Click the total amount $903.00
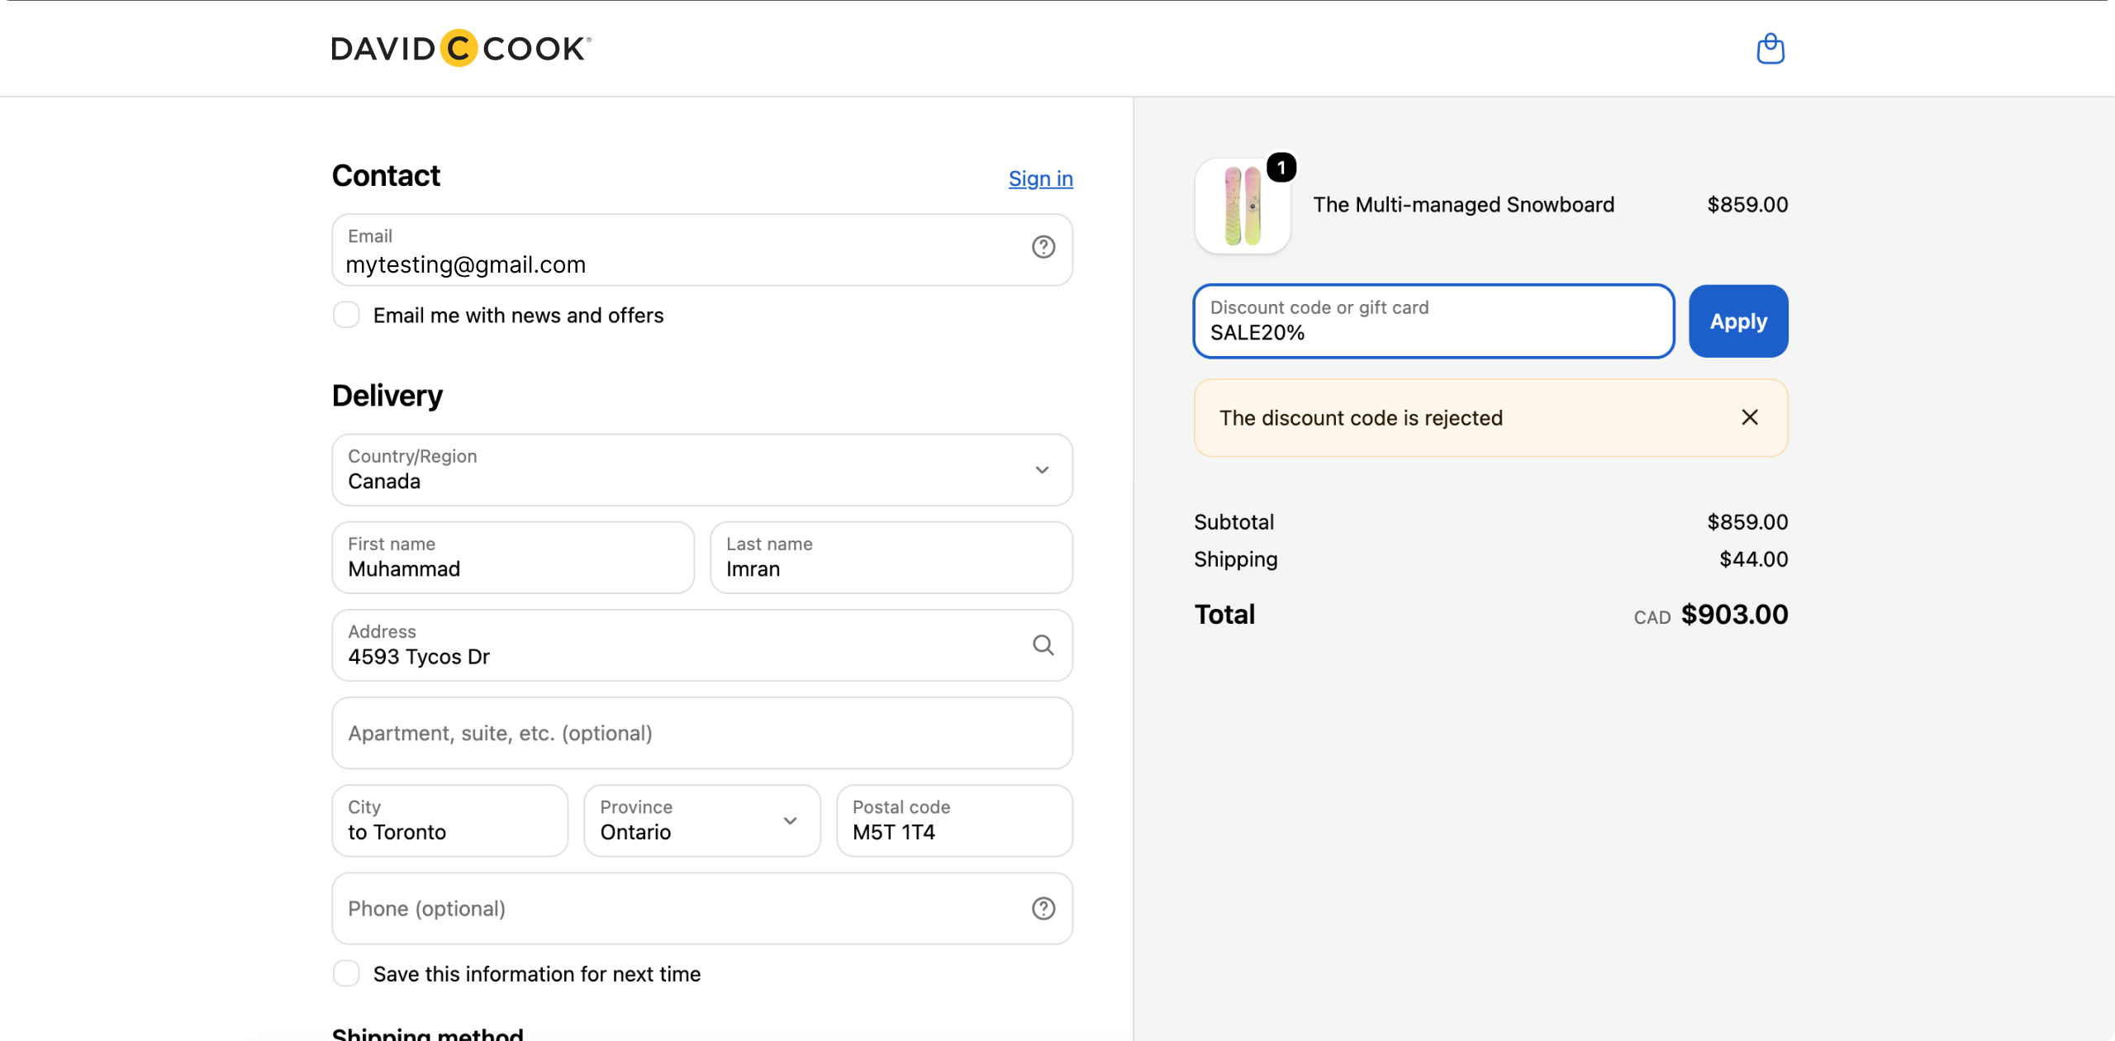Viewport: 2115px width, 1041px height. [x=1734, y=615]
